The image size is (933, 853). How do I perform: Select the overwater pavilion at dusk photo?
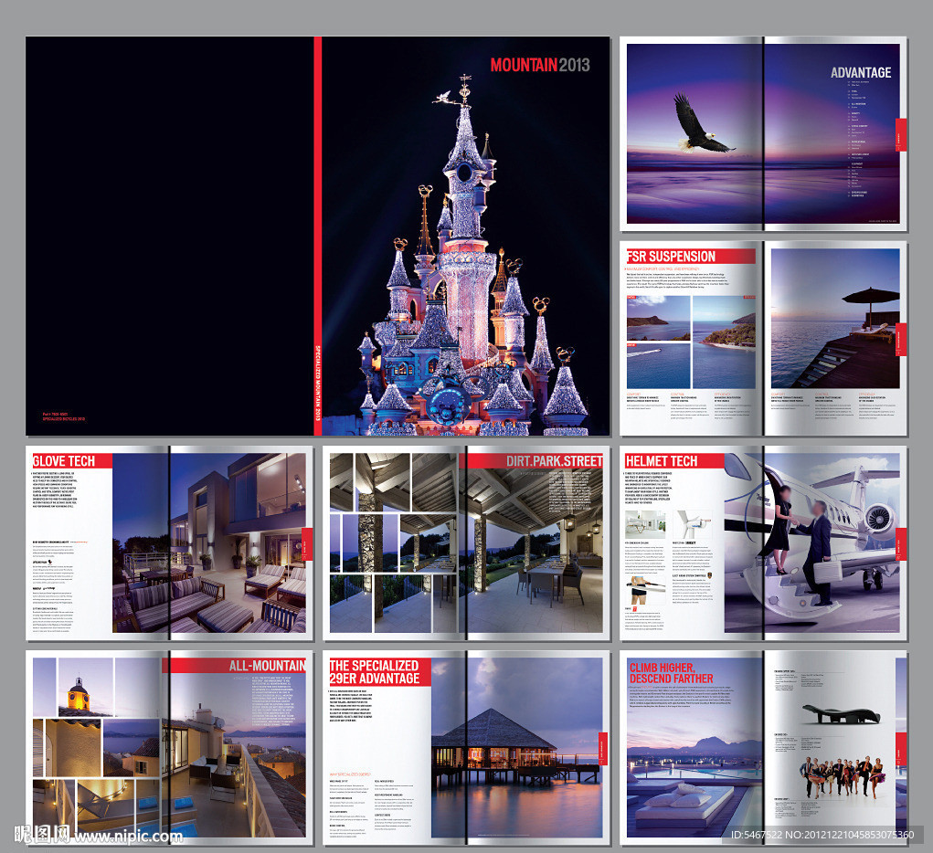pos(516,748)
